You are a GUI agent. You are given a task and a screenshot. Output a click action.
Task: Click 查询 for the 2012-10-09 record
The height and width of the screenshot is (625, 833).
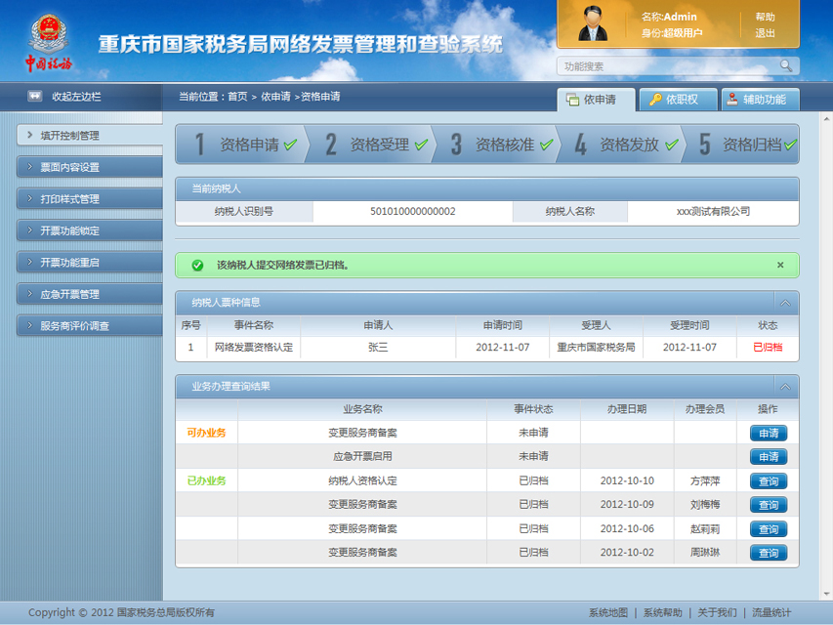[x=769, y=505]
